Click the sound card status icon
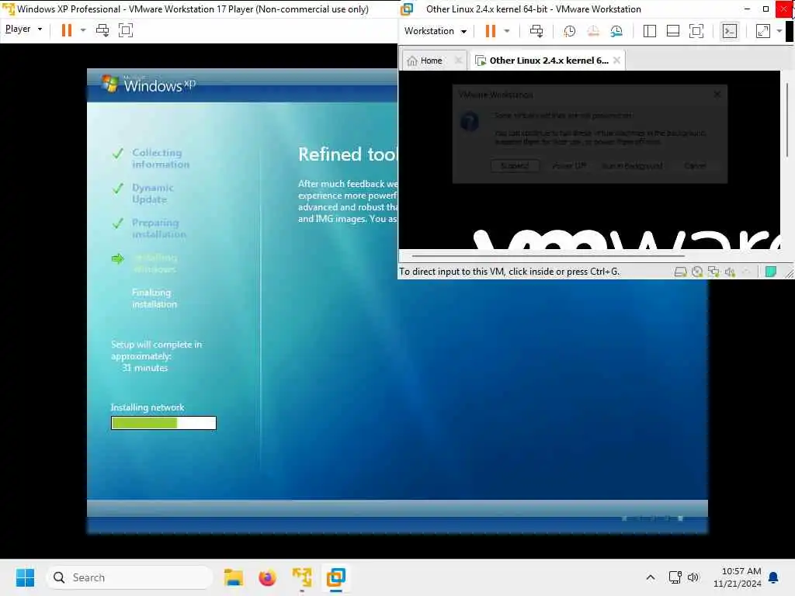 click(x=730, y=272)
